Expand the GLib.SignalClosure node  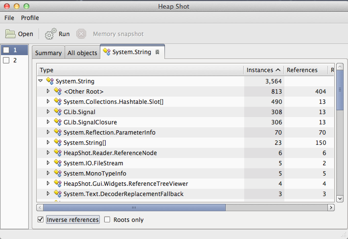click(x=48, y=122)
